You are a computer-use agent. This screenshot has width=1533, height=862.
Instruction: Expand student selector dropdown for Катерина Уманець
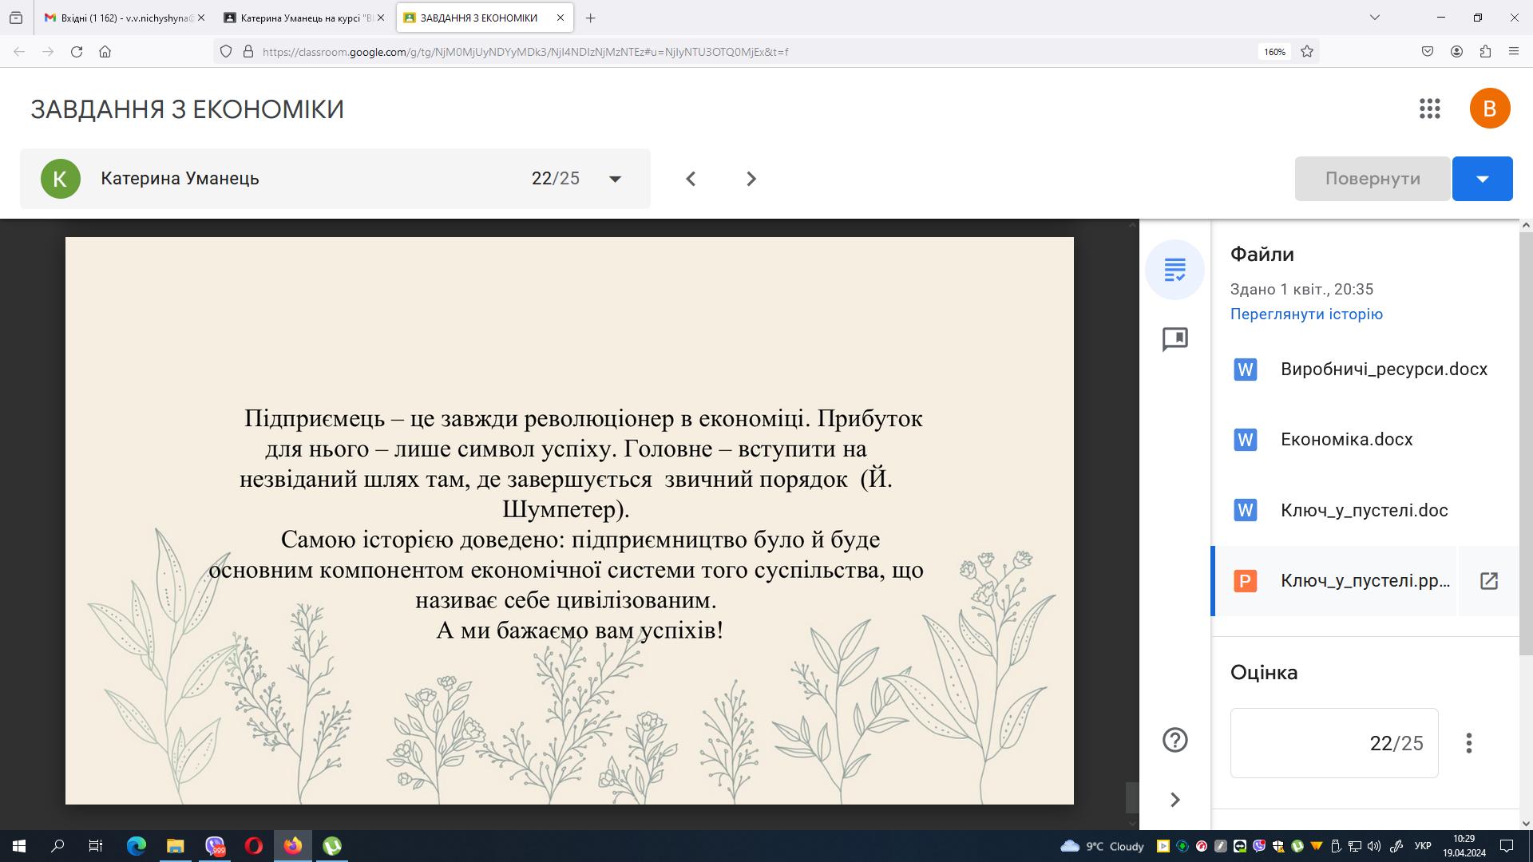[x=615, y=179]
